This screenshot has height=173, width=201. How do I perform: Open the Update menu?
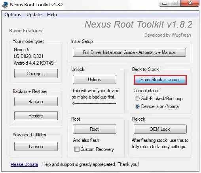(x=34, y=15)
